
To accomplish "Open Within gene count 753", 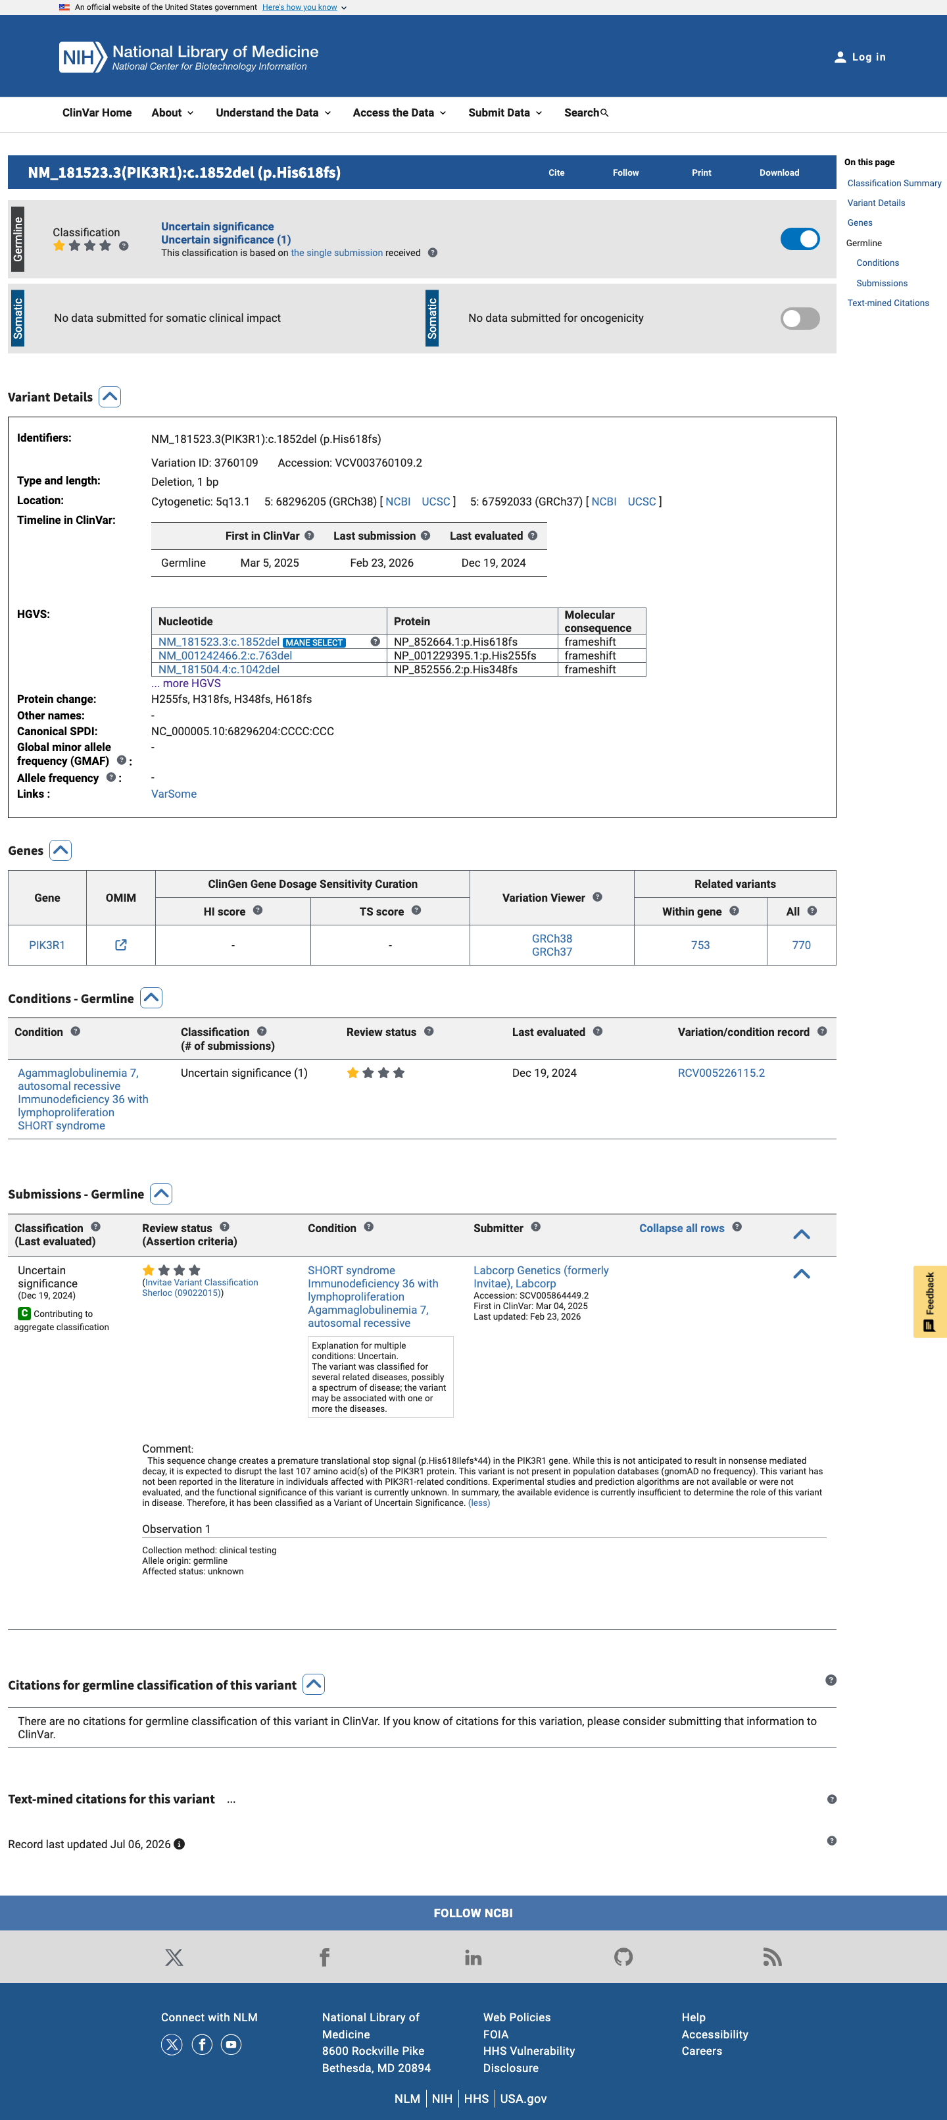I will [x=700, y=946].
